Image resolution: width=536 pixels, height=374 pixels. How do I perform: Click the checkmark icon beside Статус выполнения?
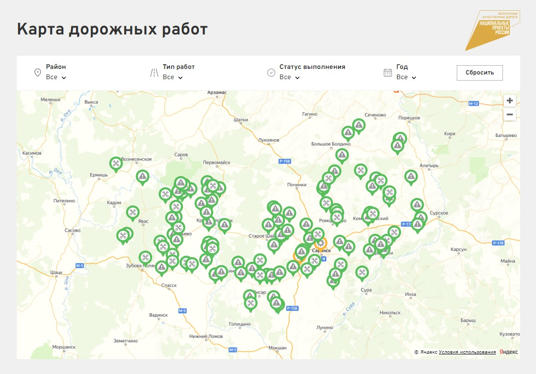pyautogui.click(x=271, y=73)
